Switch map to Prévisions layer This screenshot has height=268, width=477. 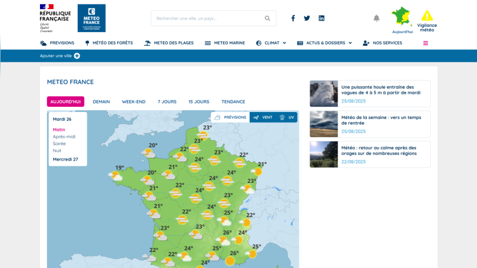(230, 117)
